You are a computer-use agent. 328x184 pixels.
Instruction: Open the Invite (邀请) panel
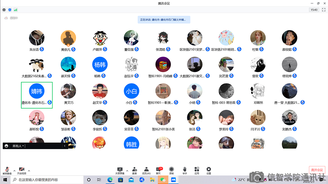coord(134,170)
